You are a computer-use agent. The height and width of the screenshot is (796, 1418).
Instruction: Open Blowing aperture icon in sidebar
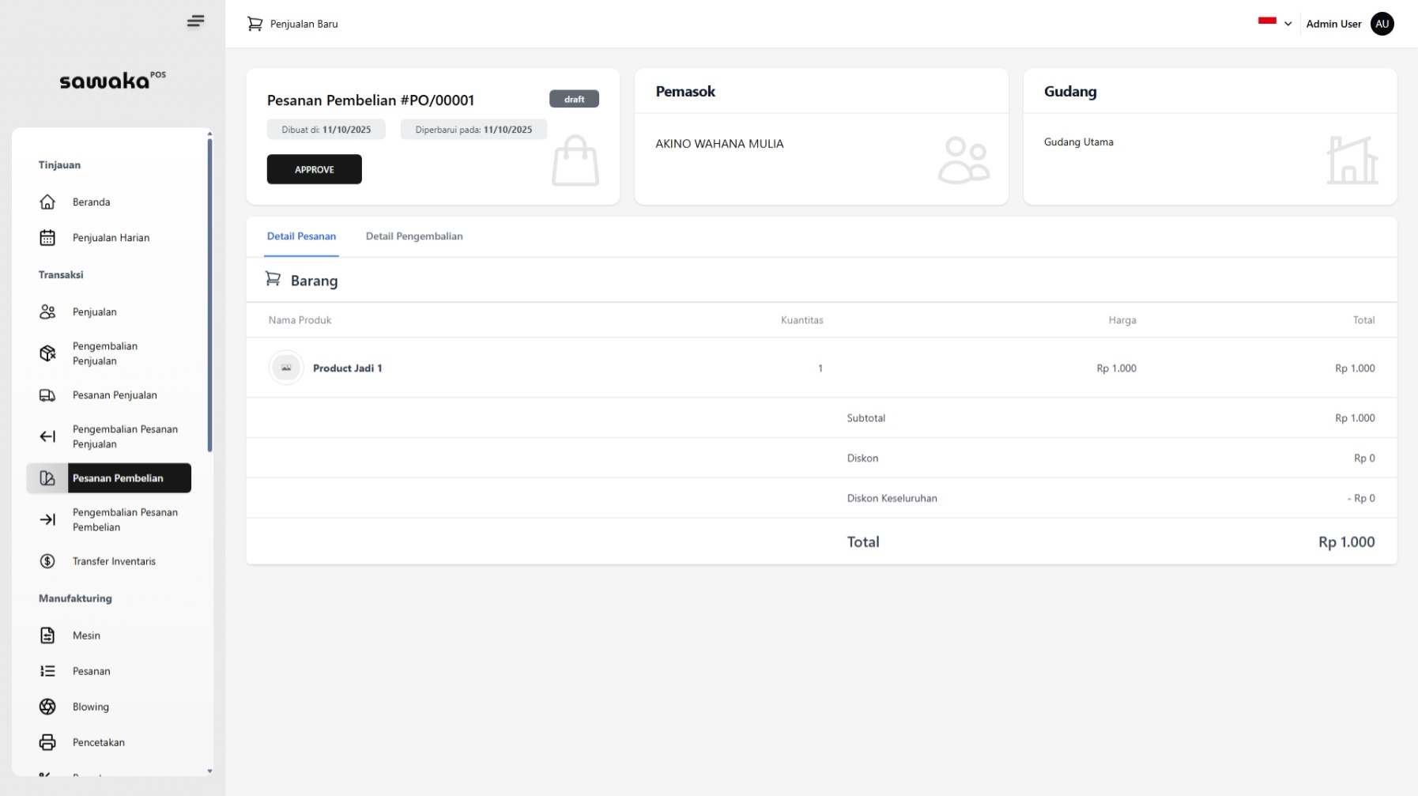[47, 707]
